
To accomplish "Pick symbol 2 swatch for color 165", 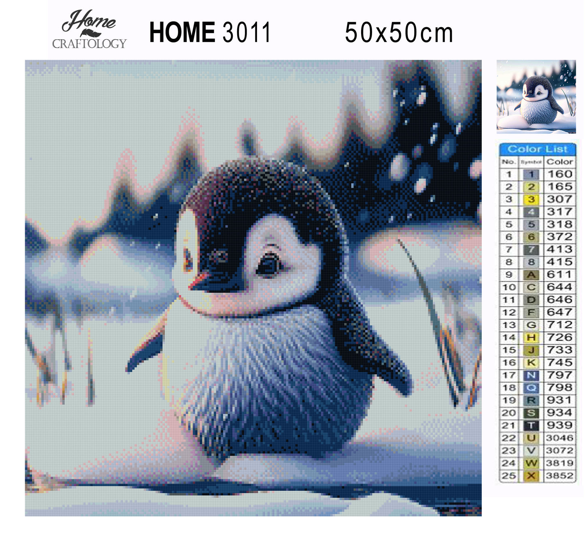I will (531, 187).
